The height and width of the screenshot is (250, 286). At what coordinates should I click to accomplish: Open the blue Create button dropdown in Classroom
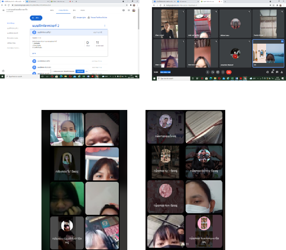click(36, 18)
